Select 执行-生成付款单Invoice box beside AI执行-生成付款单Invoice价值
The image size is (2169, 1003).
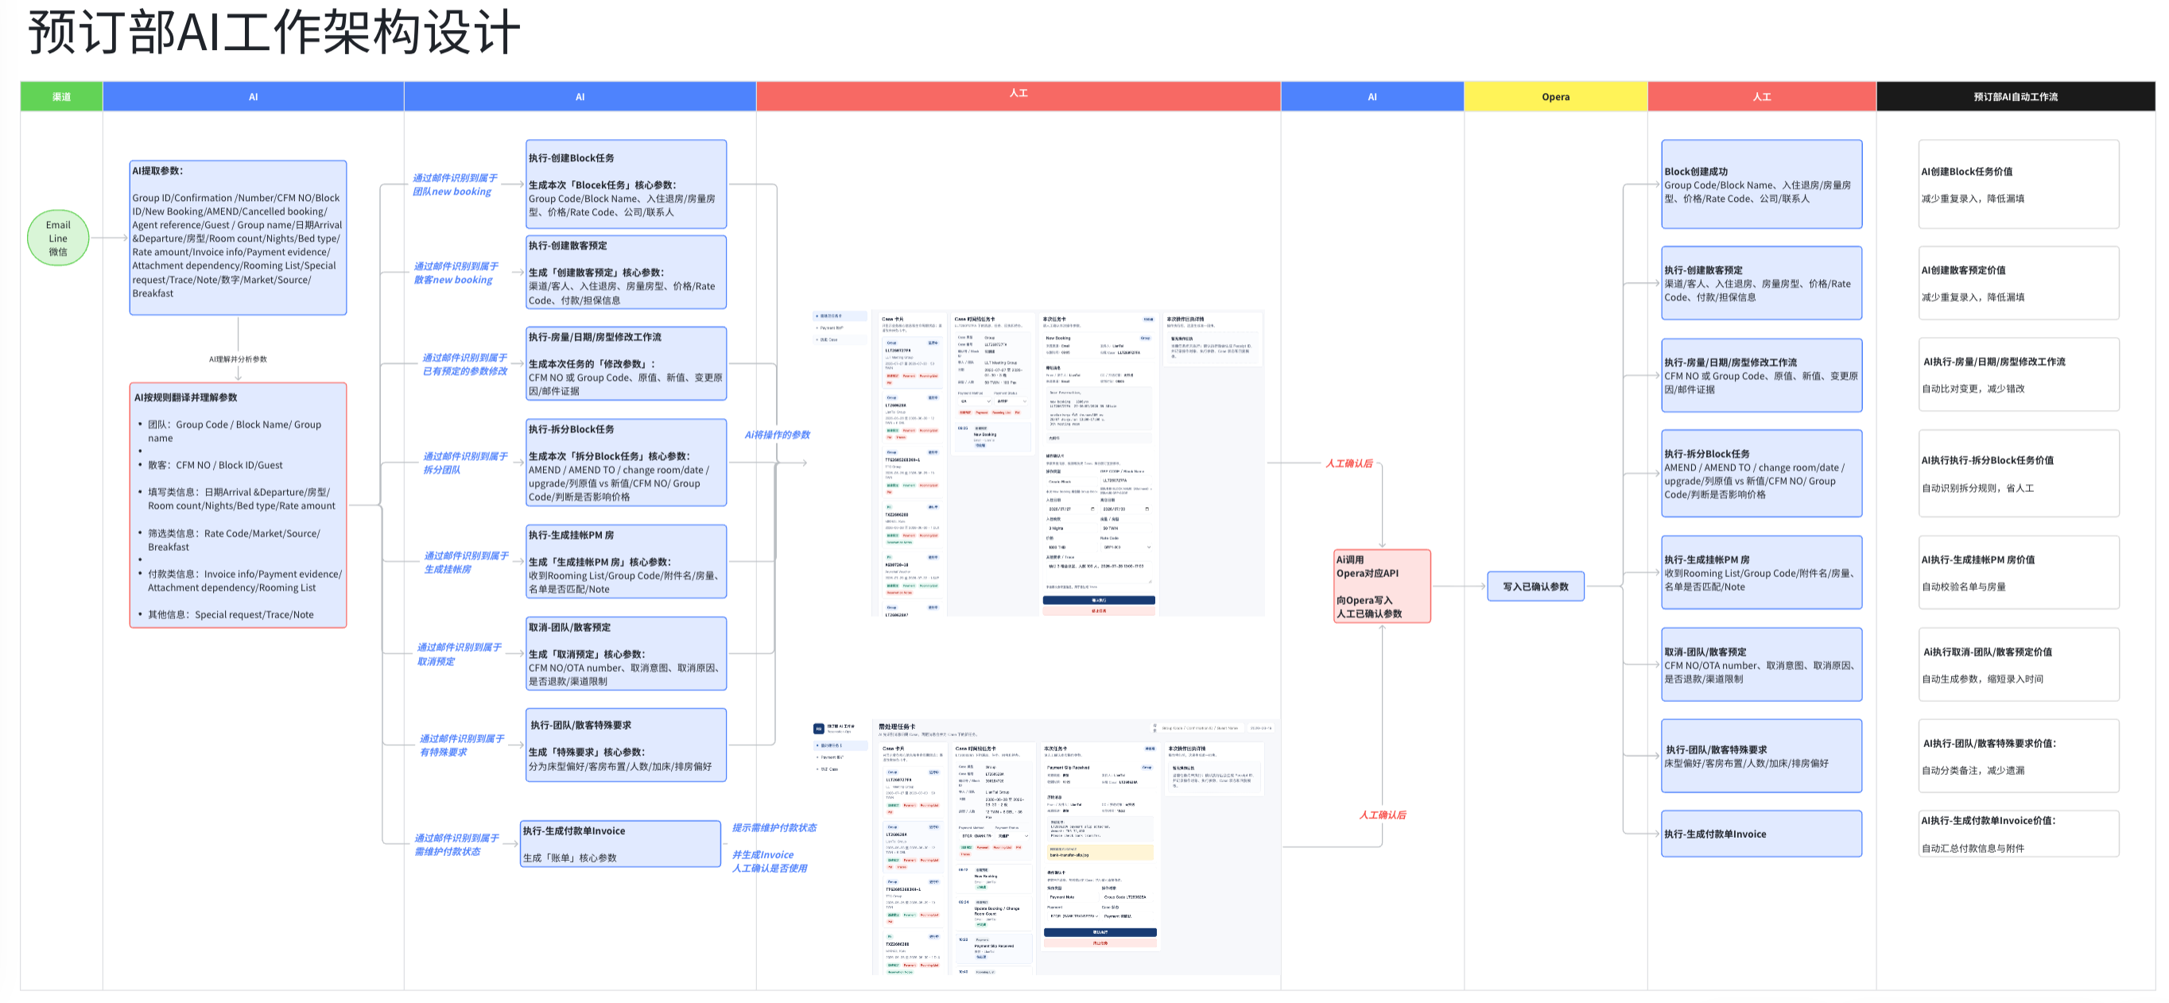(x=1761, y=834)
